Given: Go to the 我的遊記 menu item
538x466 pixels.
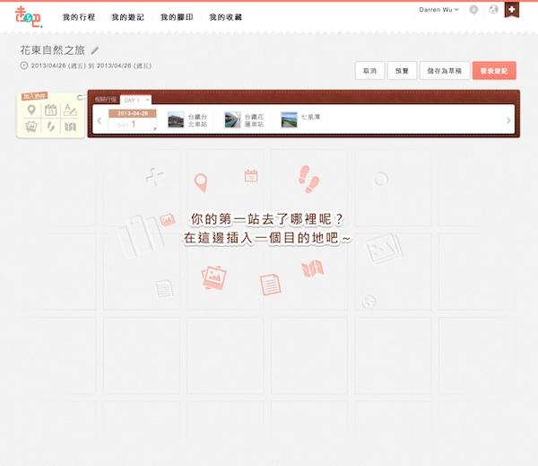Looking at the screenshot, I should pyautogui.click(x=128, y=17).
